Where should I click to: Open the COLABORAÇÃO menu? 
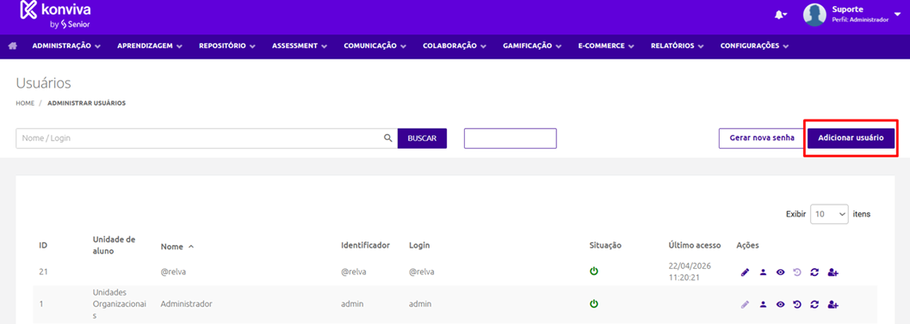pyautogui.click(x=455, y=46)
